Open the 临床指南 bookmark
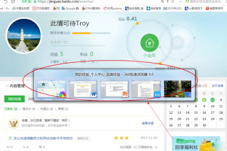This screenshot has width=227, height=151. point(134,8)
